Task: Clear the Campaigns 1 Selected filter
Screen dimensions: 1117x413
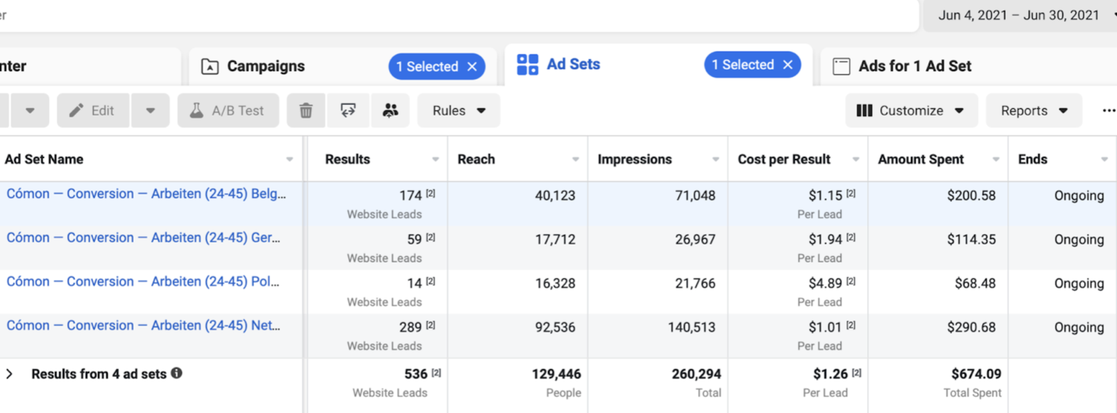Action: (x=472, y=66)
